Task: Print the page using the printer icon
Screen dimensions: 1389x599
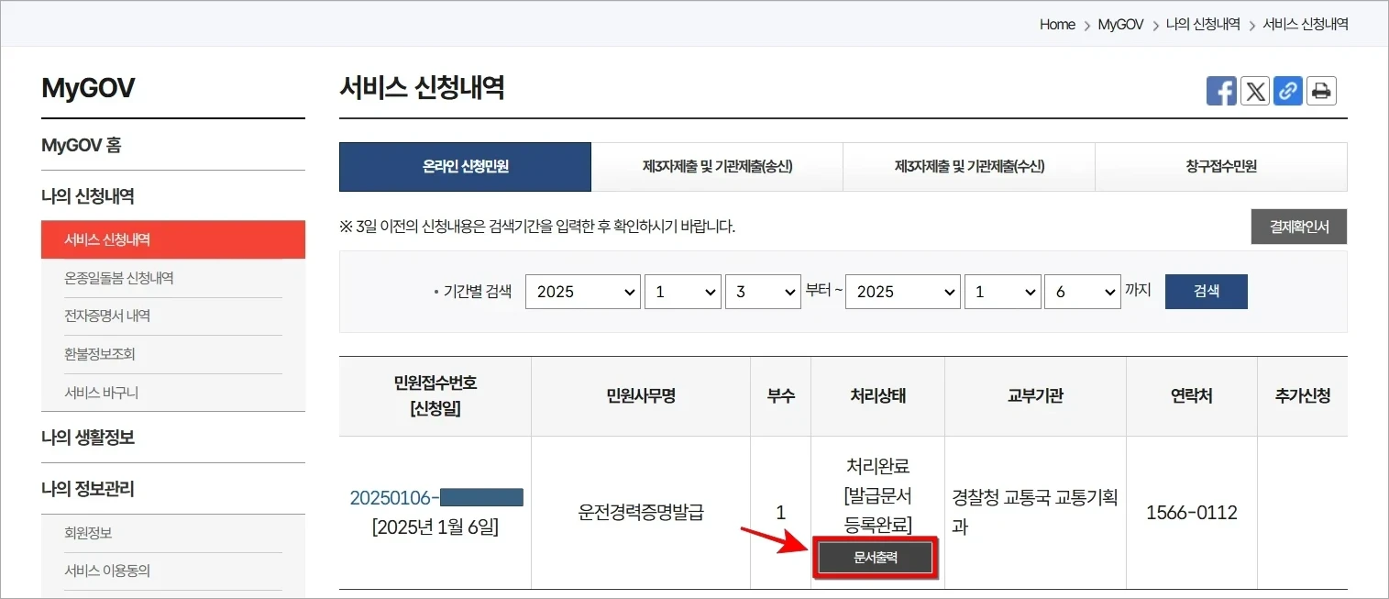Action: (x=1321, y=90)
